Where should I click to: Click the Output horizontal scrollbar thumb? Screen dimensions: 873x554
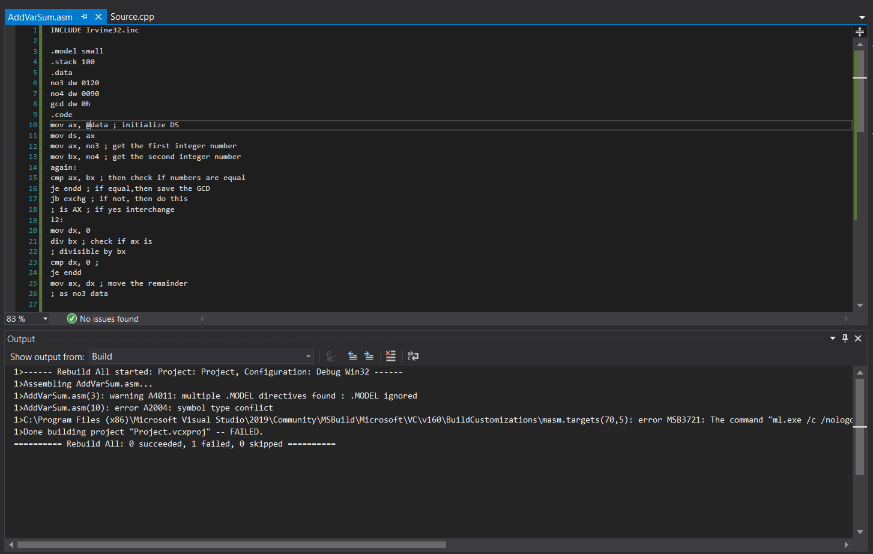pos(232,545)
